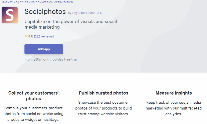Click the From $10/month pricing text

click(38, 59)
